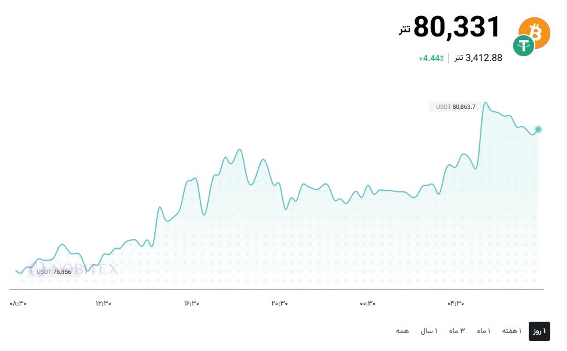The width and height of the screenshot is (567, 351).
Task: Choose the ۳ ماه range tab
Action: pos(457,331)
